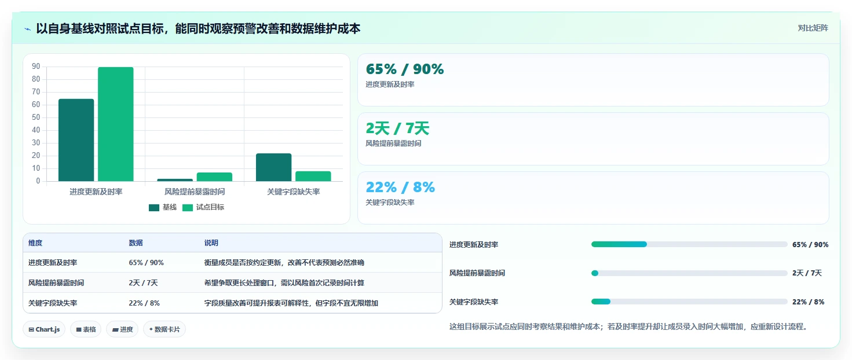The image size is (852, 360).
Task: Click the description starting 衡量成员是否按约定更新
Action: (x=284, y=263)
